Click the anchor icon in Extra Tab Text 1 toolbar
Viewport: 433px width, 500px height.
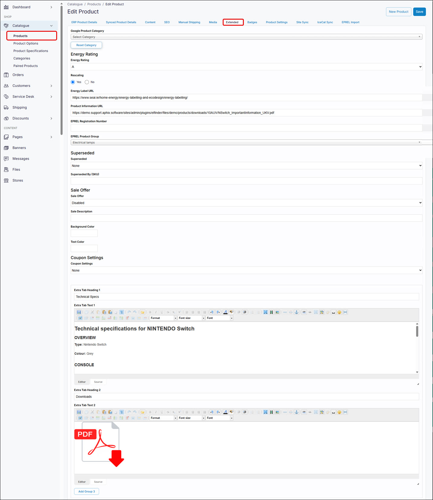(296, 312)
